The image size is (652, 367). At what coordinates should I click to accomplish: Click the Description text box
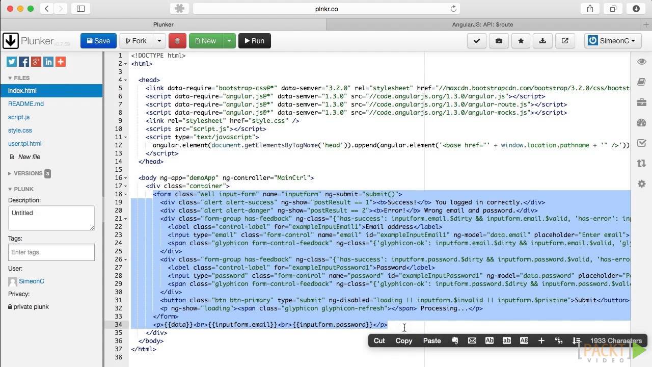51,218
